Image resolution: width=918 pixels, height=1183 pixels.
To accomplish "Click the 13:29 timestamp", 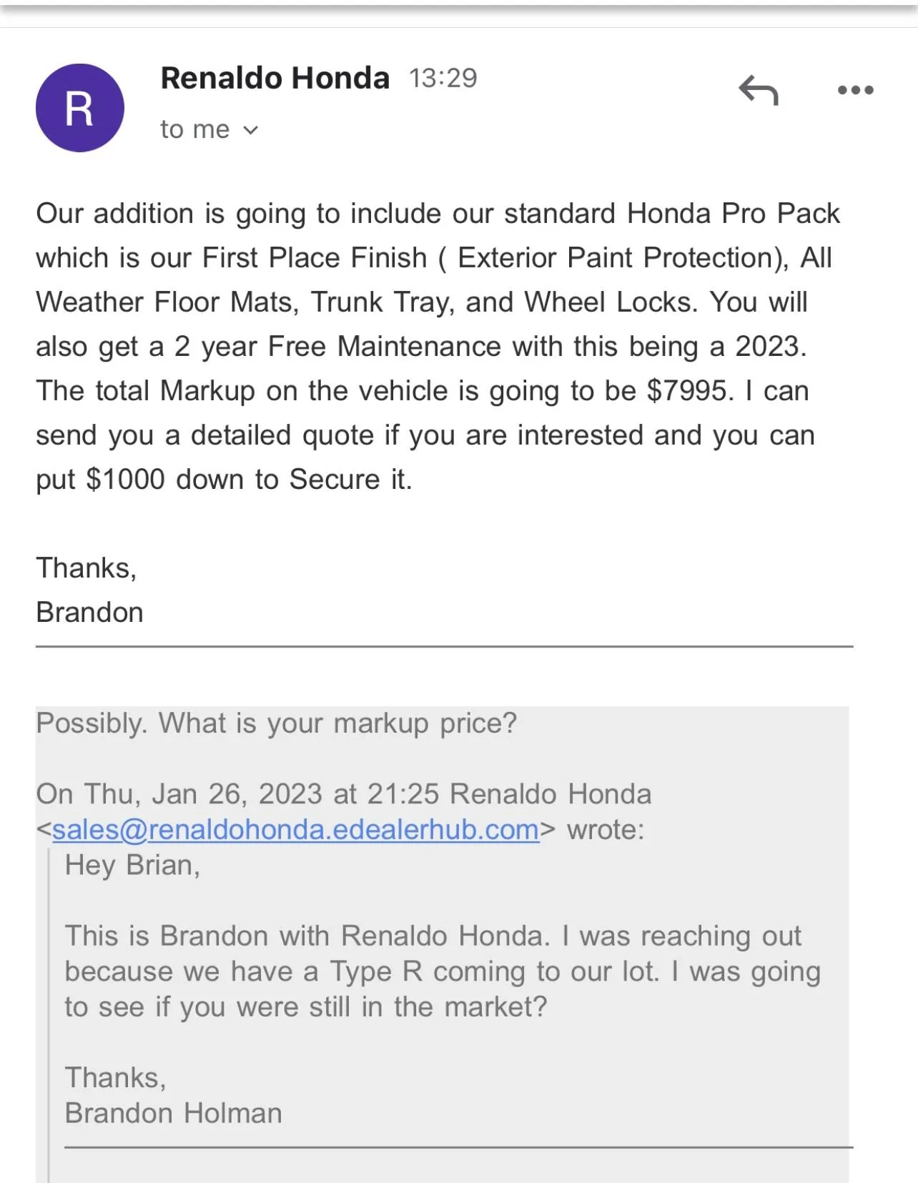I will 443,78.
